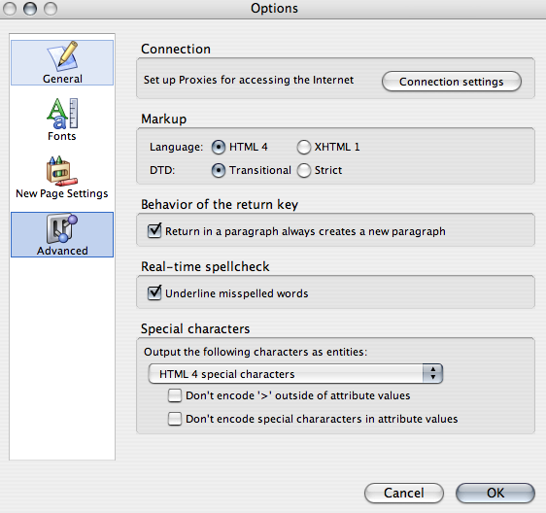Click the dropdown arrows for entity output
546x513 pixels.
432,374
